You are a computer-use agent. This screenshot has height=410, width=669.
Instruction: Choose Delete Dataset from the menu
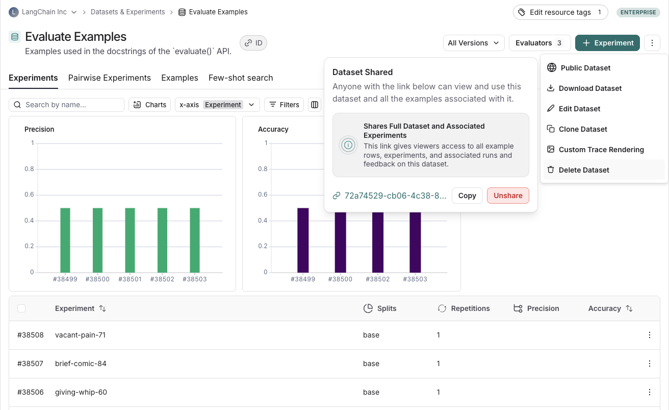pyautogui.click(x=584, y=170)
